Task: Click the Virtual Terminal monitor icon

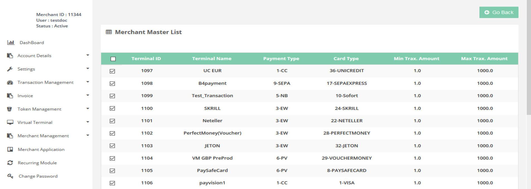Action: pyautogui.click(x=10, y=122)
